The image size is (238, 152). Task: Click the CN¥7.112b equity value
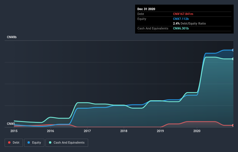(x=181, y=19)
